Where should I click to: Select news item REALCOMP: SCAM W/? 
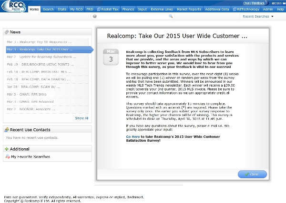tap(47, 87)
